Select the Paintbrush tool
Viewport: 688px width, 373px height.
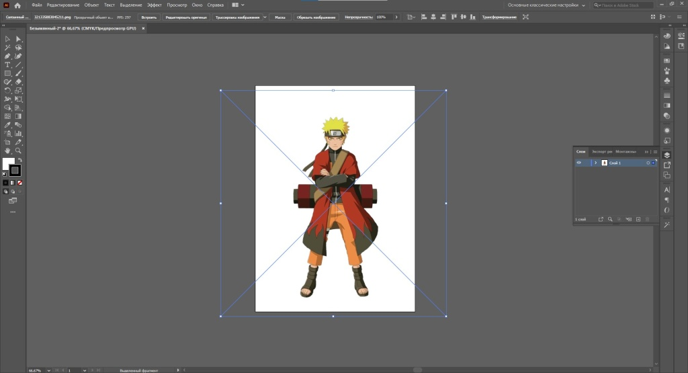18,73
